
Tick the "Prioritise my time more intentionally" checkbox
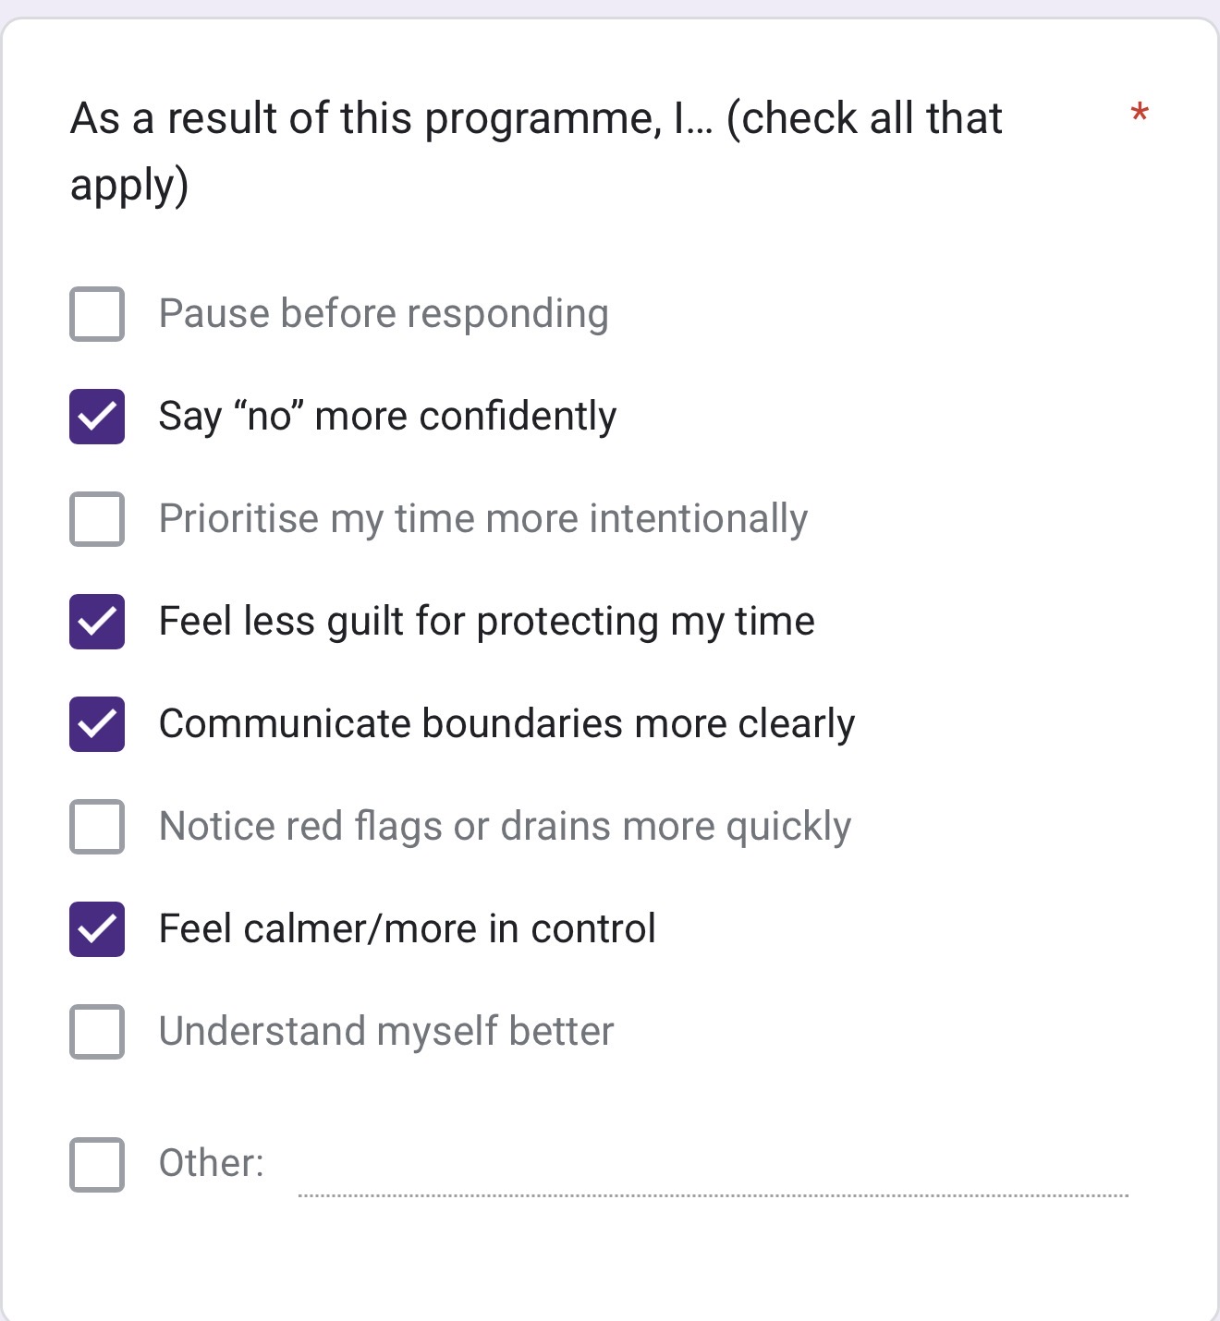pyautogui.click(x=97, y=519)
